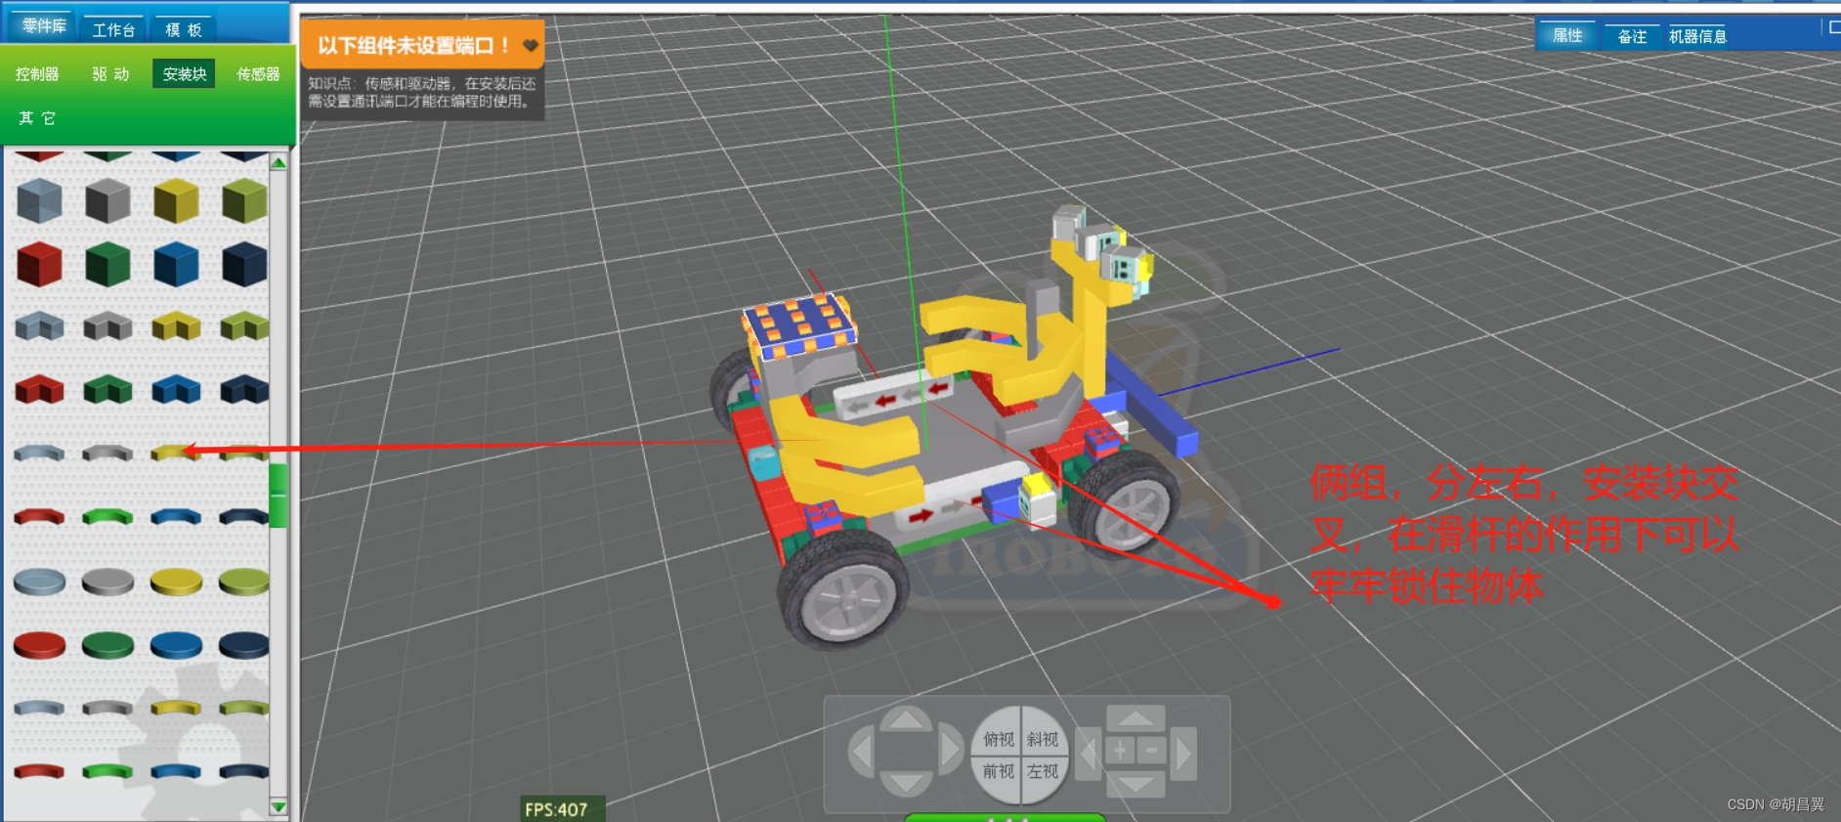Click the parts list scroll-down arrow
Screen dimensions: 1841x822
(278, 806)
